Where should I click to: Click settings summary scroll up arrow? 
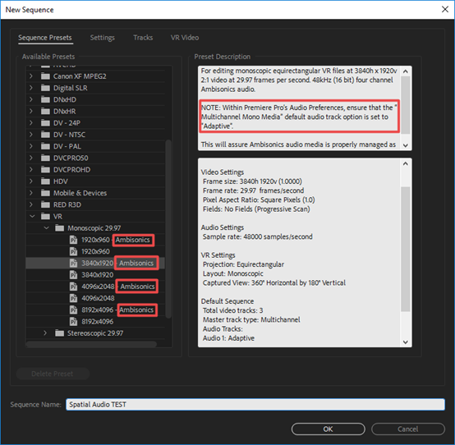click(x=406, y=163)
